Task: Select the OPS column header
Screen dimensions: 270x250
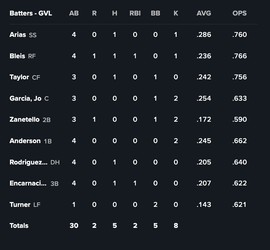Action: pos(239,13)
